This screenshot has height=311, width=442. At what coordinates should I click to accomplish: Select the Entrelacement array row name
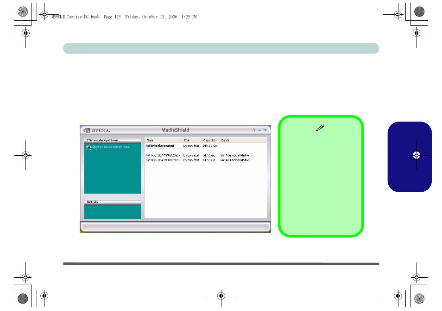click(163, 146)
